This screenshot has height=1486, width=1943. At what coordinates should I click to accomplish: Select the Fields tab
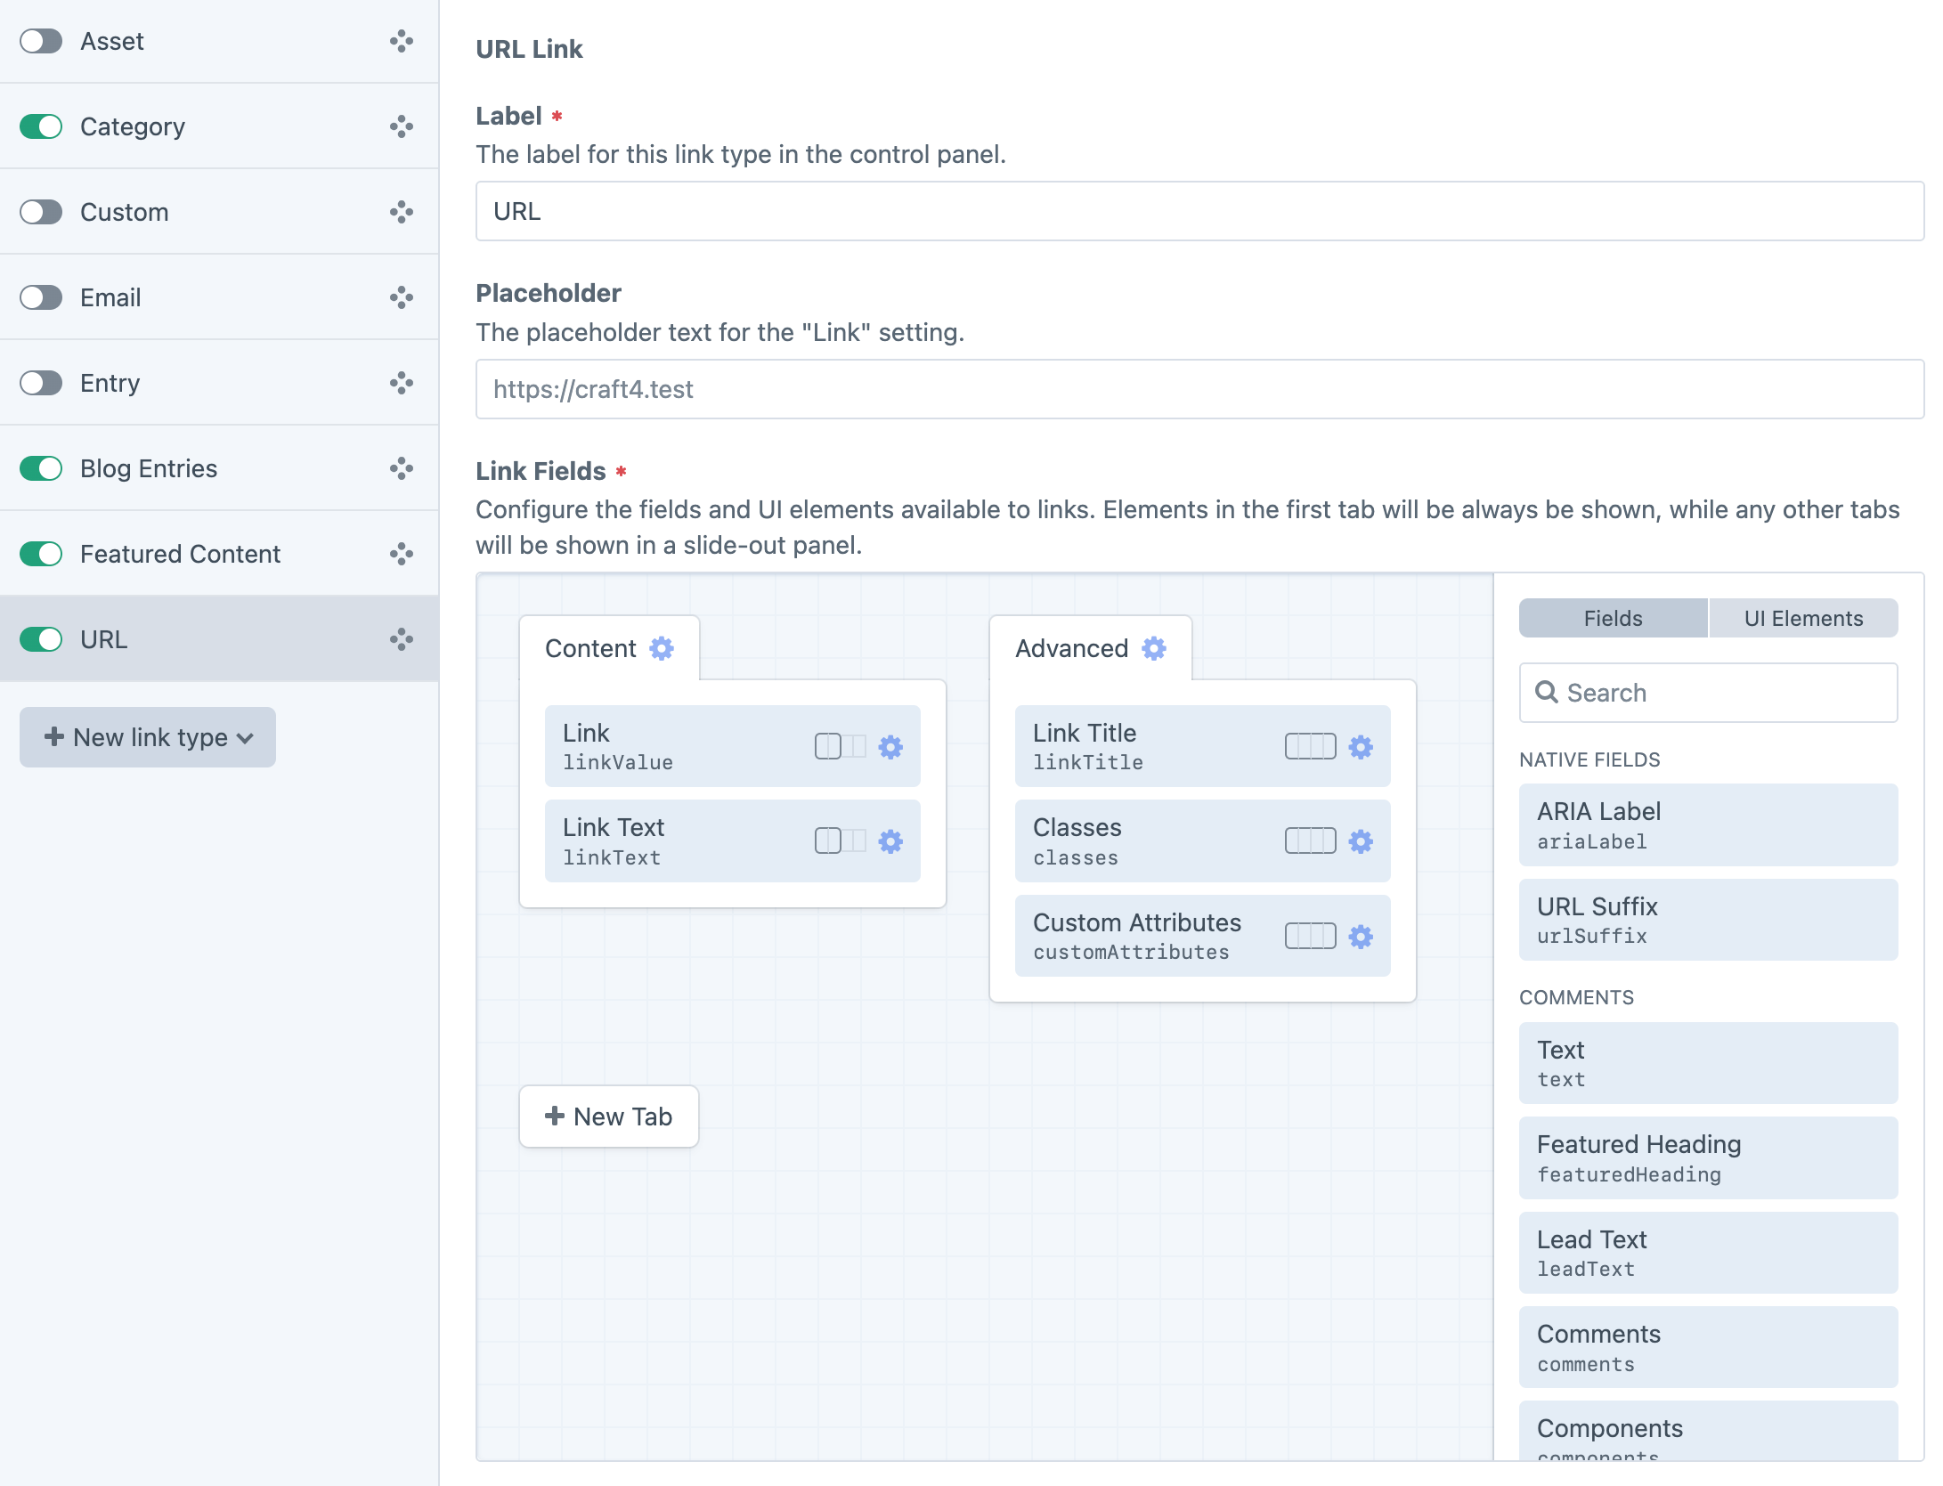pyautogui.click(x=1612, y=618)
